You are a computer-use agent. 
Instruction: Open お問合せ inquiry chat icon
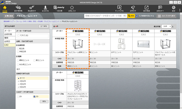(x=133, y=9)
